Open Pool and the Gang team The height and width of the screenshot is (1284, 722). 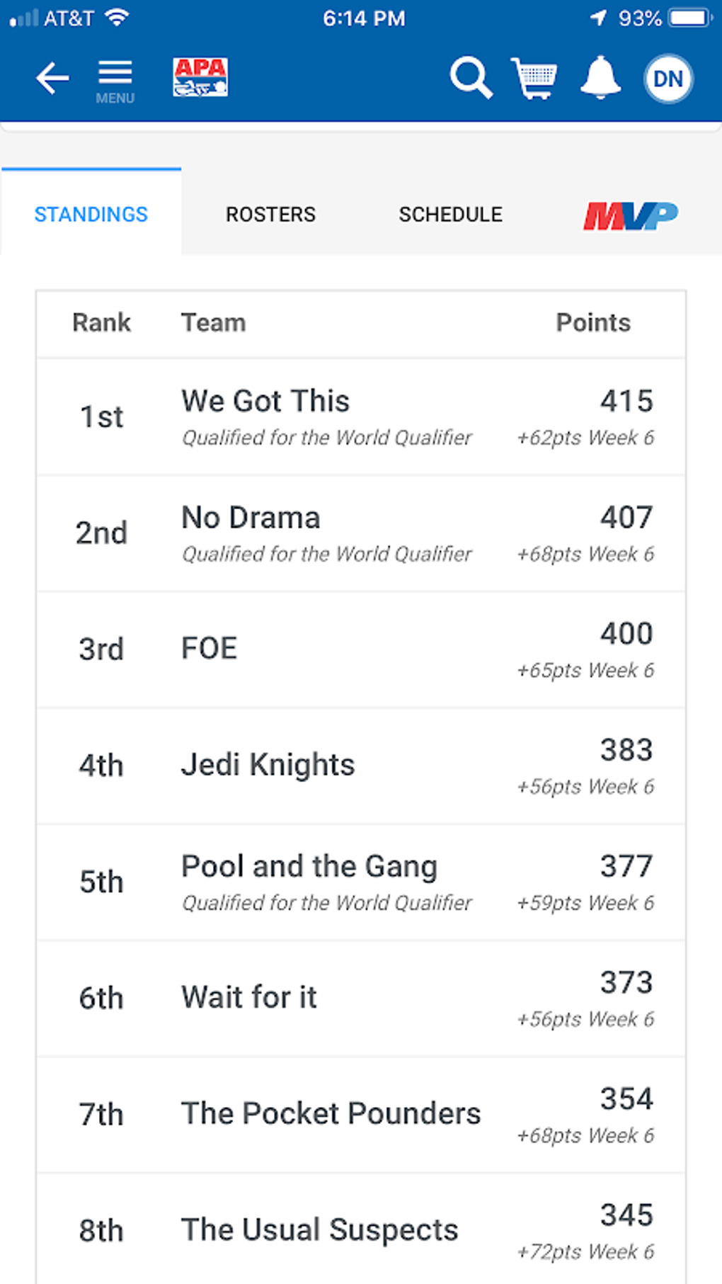point(309,867)
